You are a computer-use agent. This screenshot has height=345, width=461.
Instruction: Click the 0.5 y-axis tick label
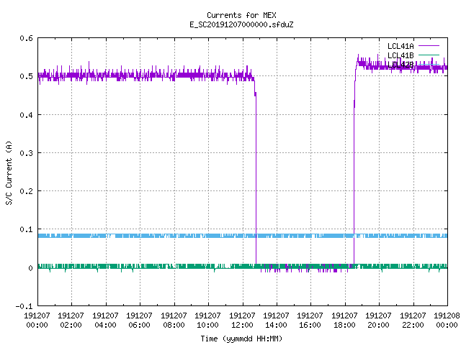pyautogui.click(x=26, y=76)
